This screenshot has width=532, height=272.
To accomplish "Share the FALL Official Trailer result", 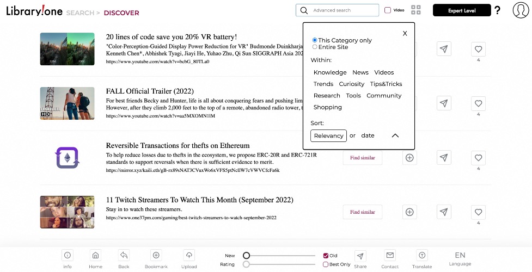I will click(444, 103).
